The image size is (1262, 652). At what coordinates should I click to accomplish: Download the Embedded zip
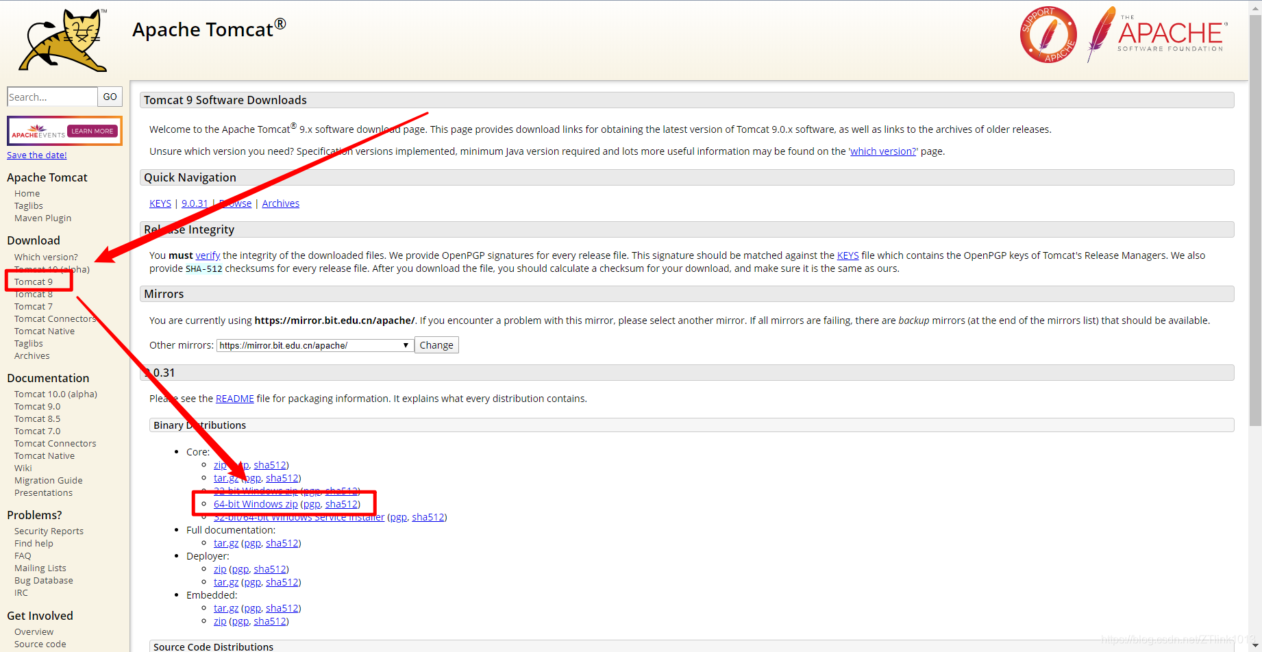pos(220,621)
